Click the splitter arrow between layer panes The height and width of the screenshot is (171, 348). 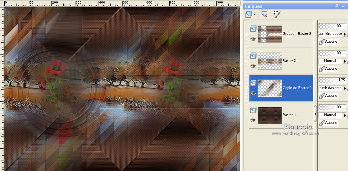pos(315,114)
